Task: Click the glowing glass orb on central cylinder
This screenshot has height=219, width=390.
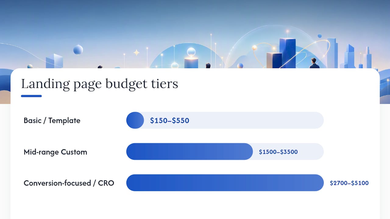Action: pos(191,52)
